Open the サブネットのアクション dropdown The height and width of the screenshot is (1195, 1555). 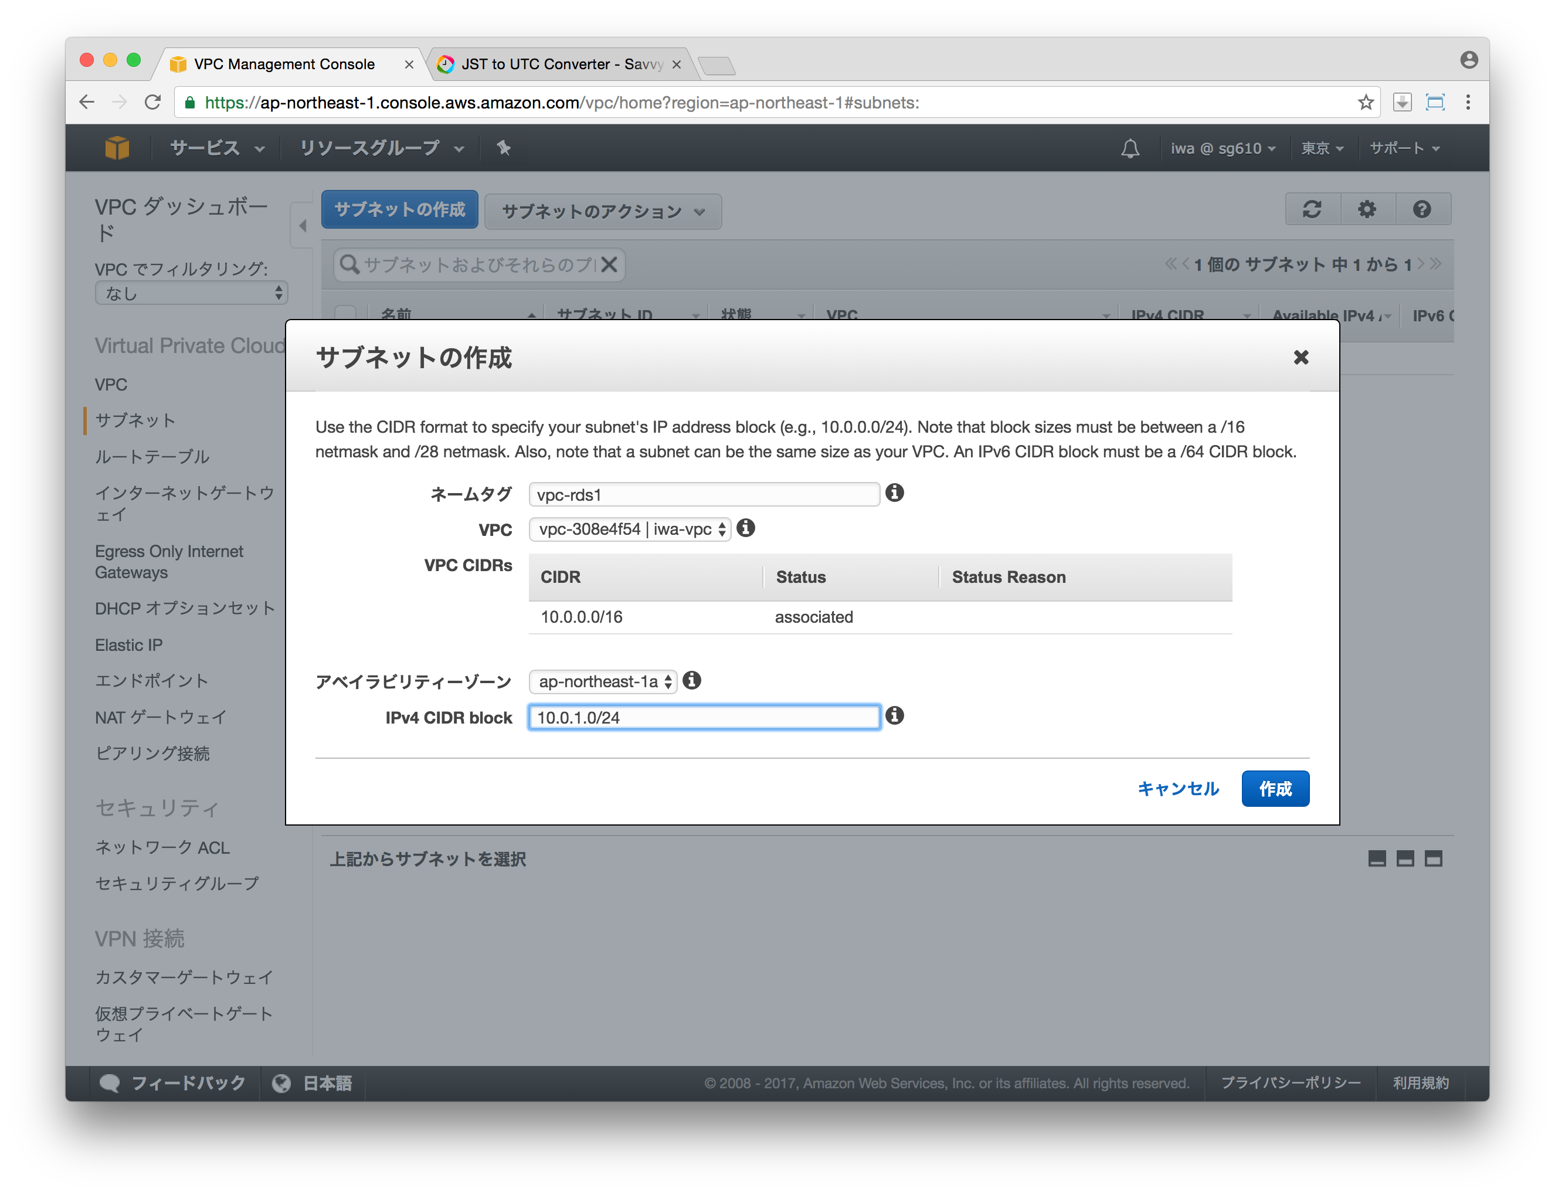603,211
